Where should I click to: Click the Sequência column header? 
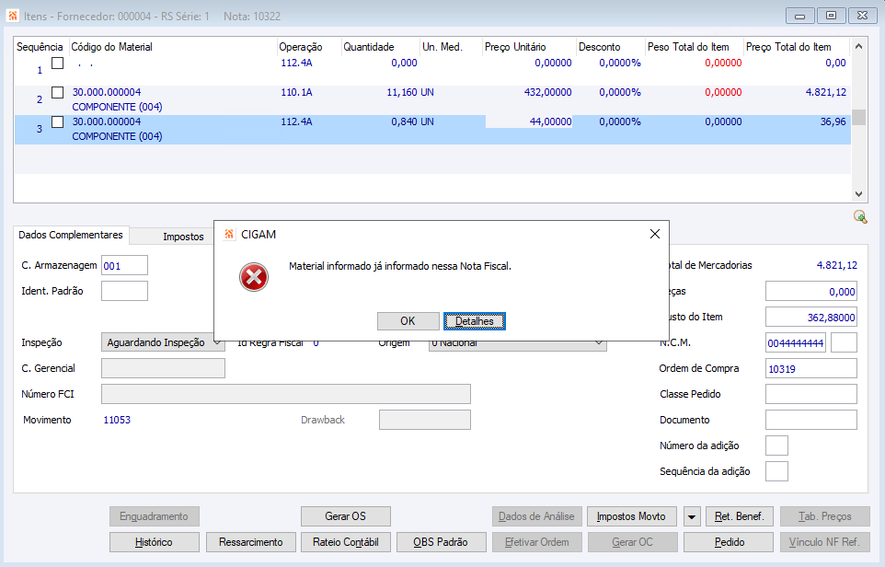[x=40, y=47]
